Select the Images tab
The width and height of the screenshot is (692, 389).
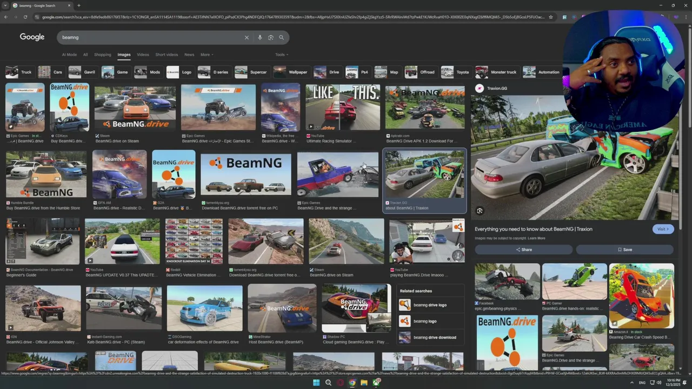pos(124,55)
